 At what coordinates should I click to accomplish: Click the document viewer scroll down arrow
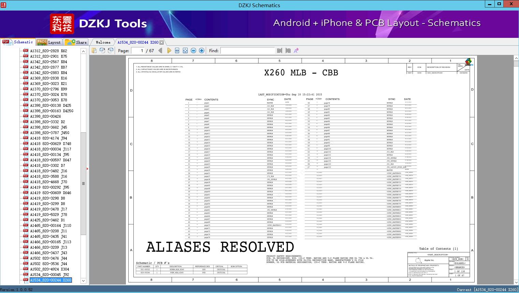[x=516, y=282]
